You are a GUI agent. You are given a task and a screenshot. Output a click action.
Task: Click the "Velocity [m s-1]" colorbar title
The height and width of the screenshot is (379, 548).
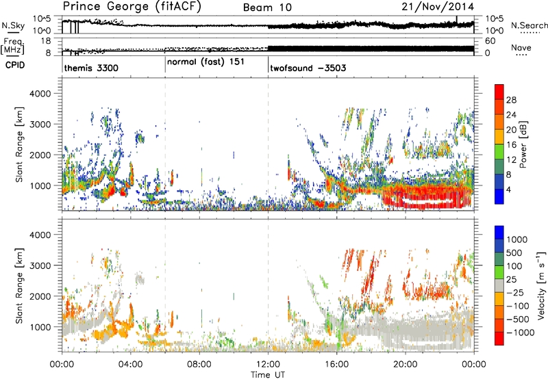[541, 285]
